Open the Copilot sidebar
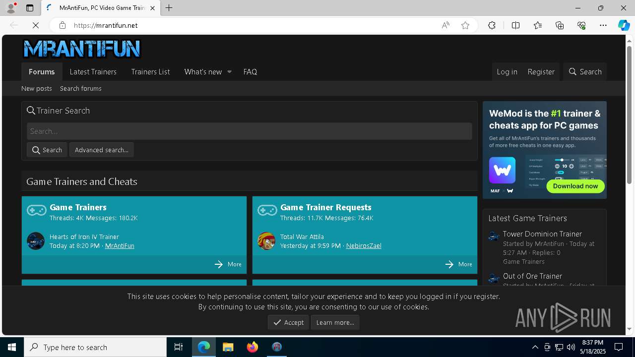 point(624,25)
